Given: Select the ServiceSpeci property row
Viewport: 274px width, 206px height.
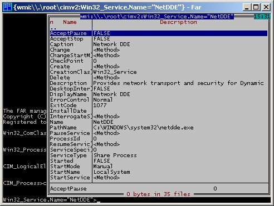Looking at the screenshot, I should (159, 150).
